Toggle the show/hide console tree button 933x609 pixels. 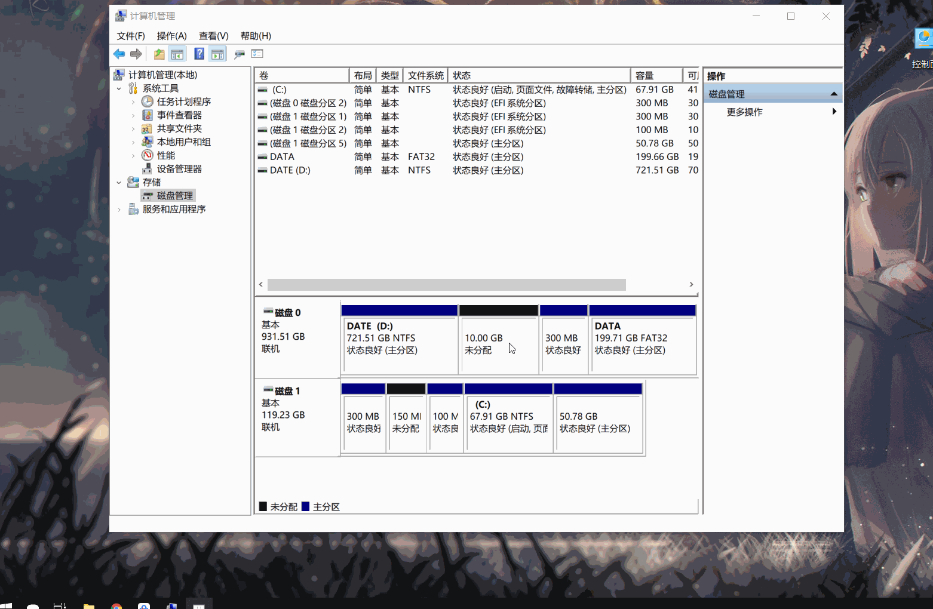(x=177, y=54)
